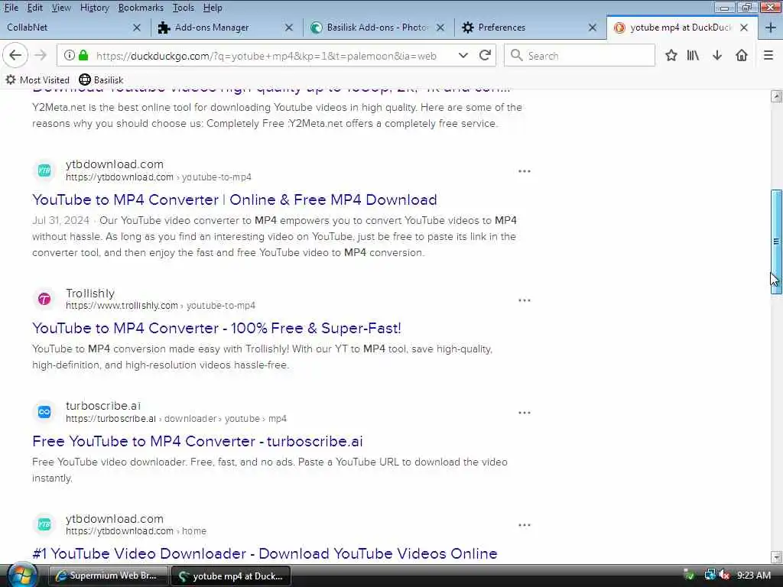This screenshot has height=587, width=783.
Task: Go back using the back arrow button
Action: click(15, 55)
